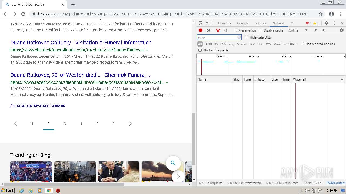Click Internet Explorer taskbar icon
The image size is (346, 194).
pos(21,190)
